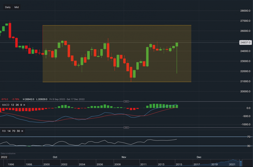The image size is (253, 167).
Task: Remove the RSI indicator via its X icon
Action: tap(22, 131)
